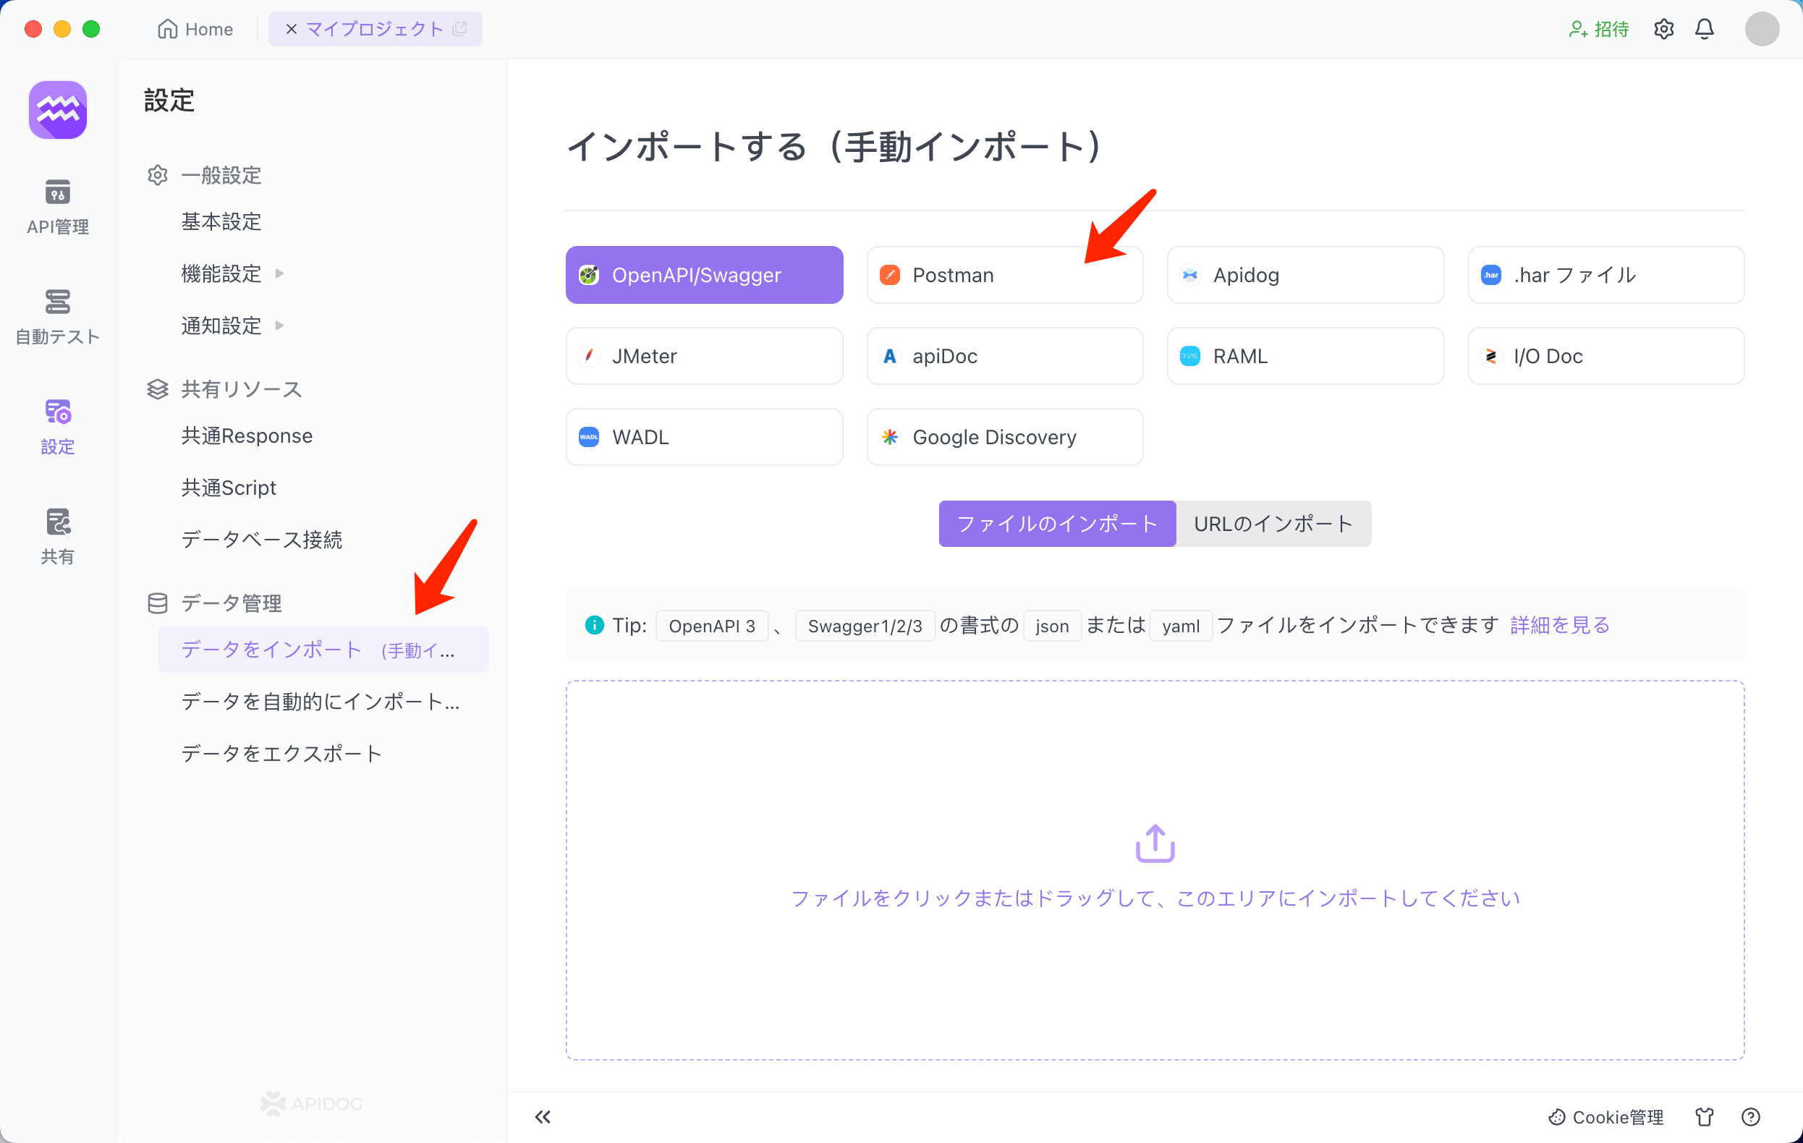Viewport: 1803px width, 1143px height.
Task: Expand the 一般設定 section
Action: coord(221,174)
